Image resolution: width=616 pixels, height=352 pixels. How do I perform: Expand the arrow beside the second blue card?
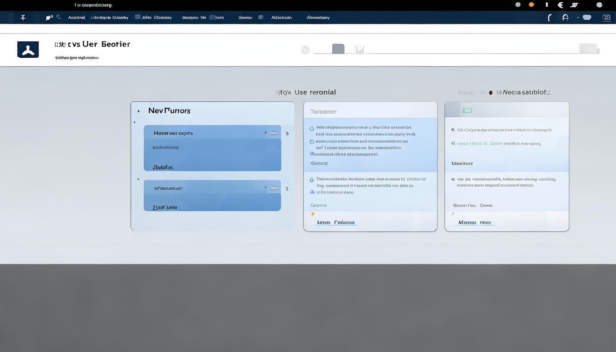coord(138,179)
